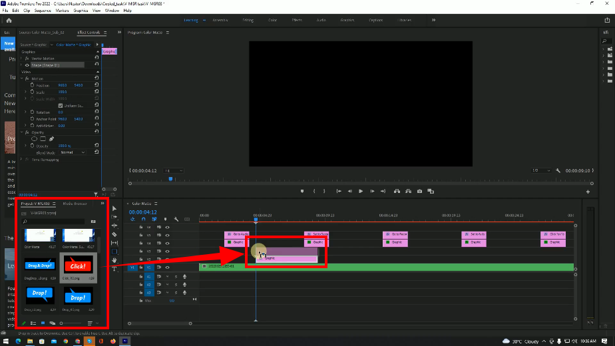Reset the Position parameter

pos(97,85)
